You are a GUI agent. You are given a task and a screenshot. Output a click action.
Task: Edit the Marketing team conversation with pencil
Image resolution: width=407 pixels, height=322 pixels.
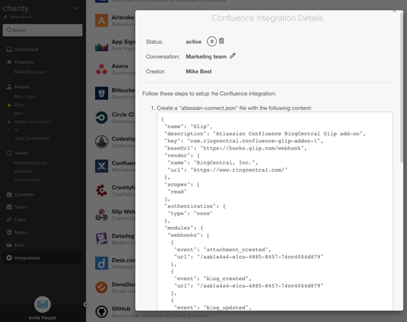point(233,56)
